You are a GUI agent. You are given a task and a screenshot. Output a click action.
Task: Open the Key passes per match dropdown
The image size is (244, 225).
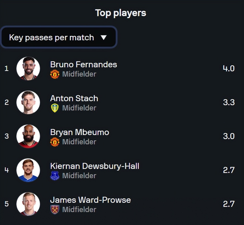(x=58, y=37)
